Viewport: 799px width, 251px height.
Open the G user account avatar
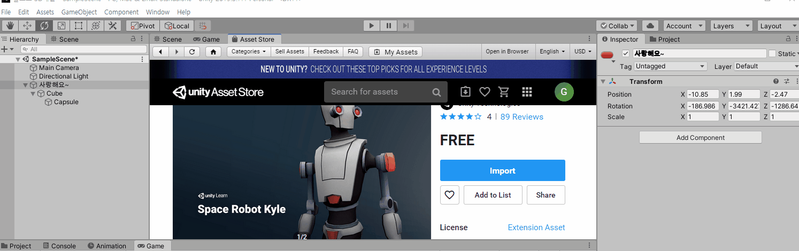[564, 92]
